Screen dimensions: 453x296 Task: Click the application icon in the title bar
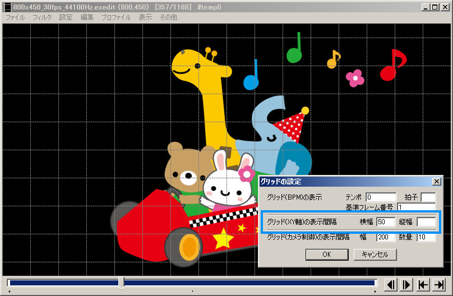click(x=8, y=7)
